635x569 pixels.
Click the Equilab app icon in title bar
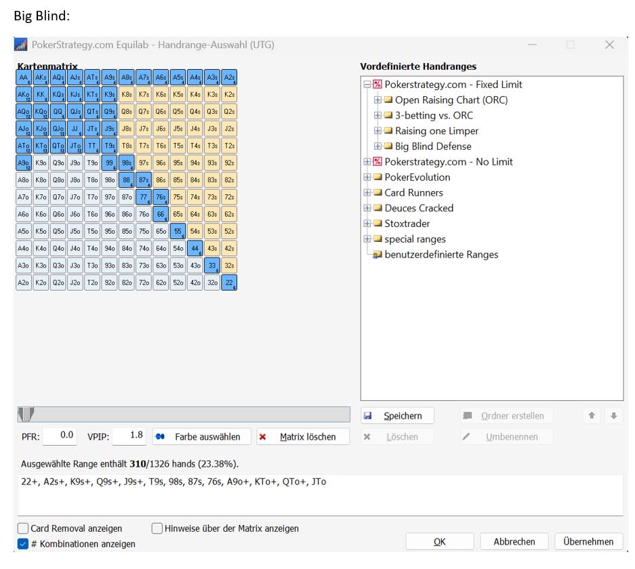[20, 45]
